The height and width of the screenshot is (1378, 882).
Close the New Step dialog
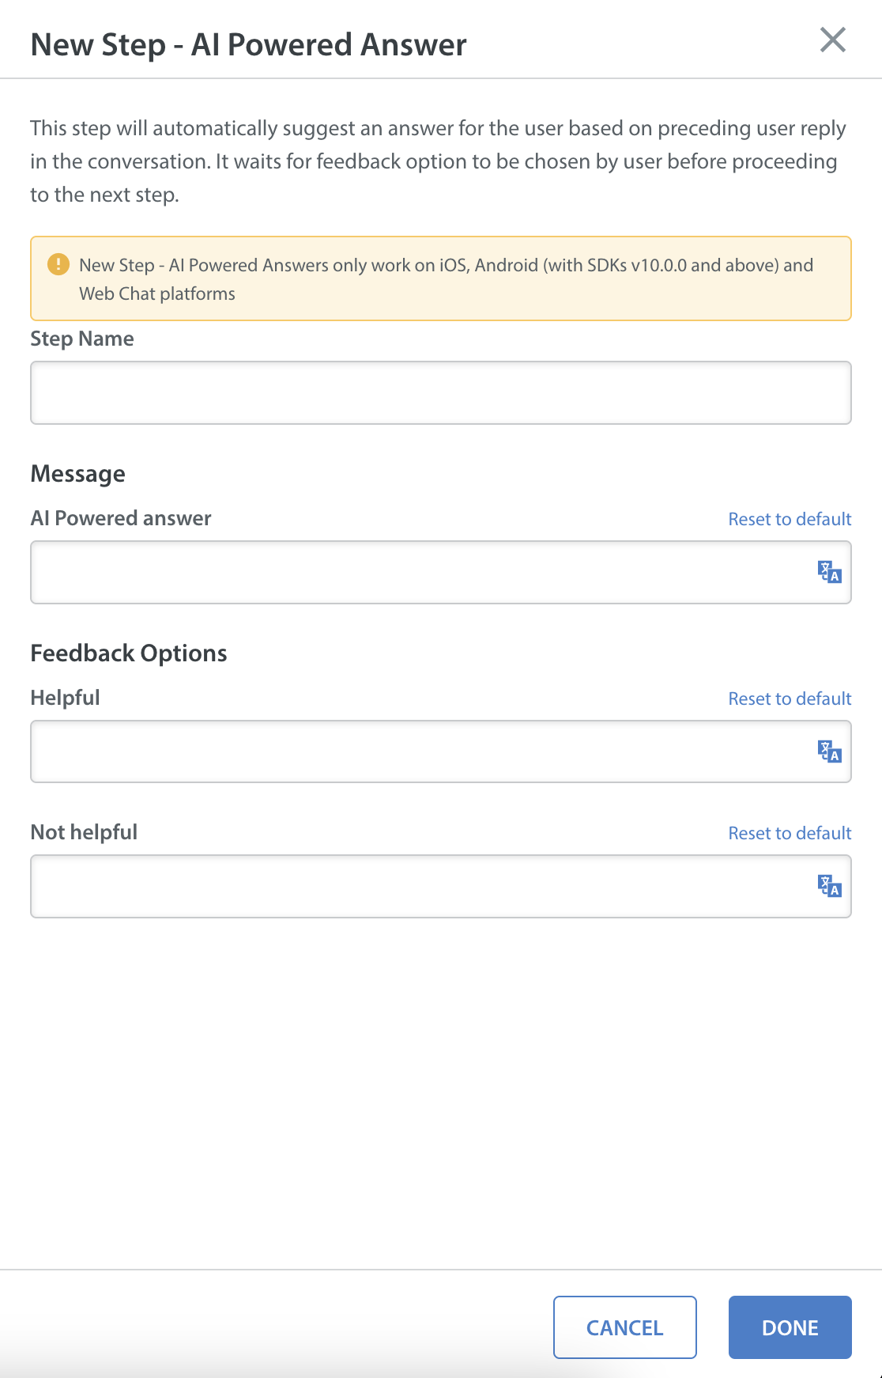coord(832,40)
